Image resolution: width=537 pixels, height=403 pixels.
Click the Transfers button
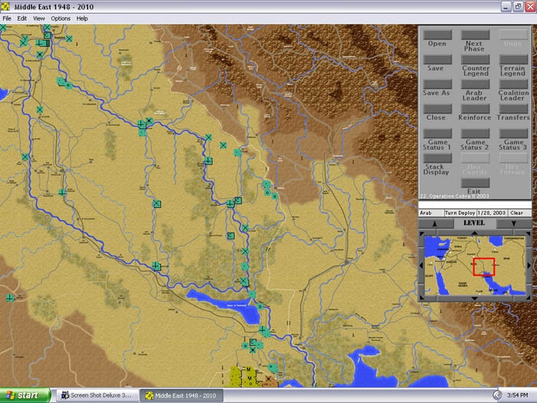point(513,109)
